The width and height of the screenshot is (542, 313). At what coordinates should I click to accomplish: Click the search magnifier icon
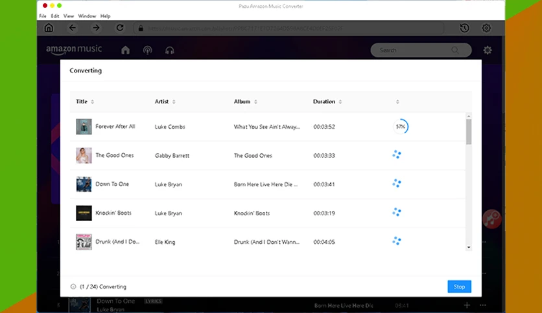pos(455,50)
